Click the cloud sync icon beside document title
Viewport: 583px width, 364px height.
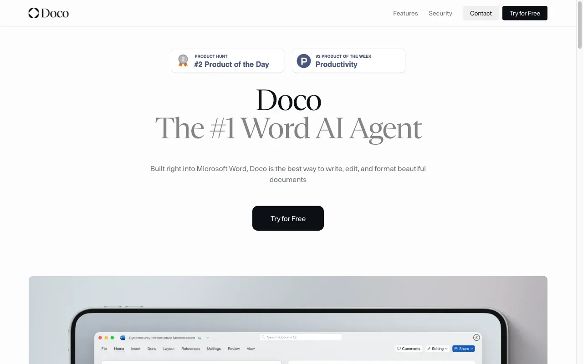click(x=199, y=338)
